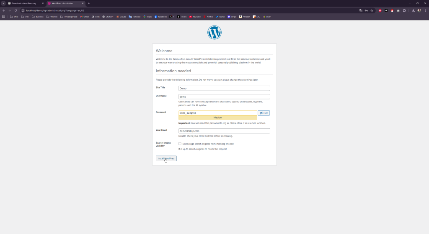Viewport: 429px width, 234px height.
Task: Focus the Your Email input field
Action: click(x=224, y=131)
